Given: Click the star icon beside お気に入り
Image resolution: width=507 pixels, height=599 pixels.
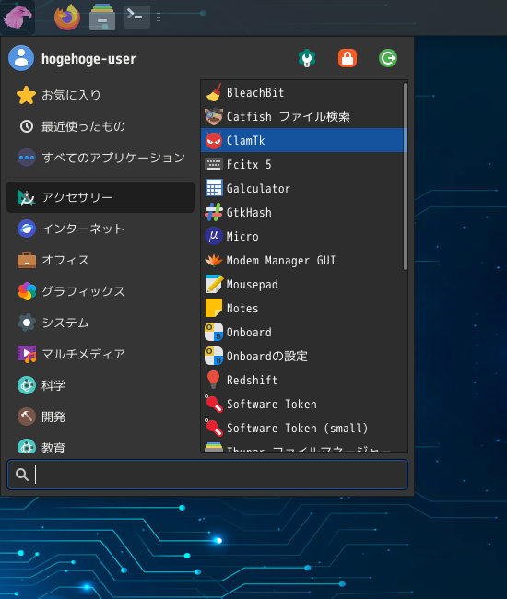Looking at the screenshot, I should [x=27, y=95].
